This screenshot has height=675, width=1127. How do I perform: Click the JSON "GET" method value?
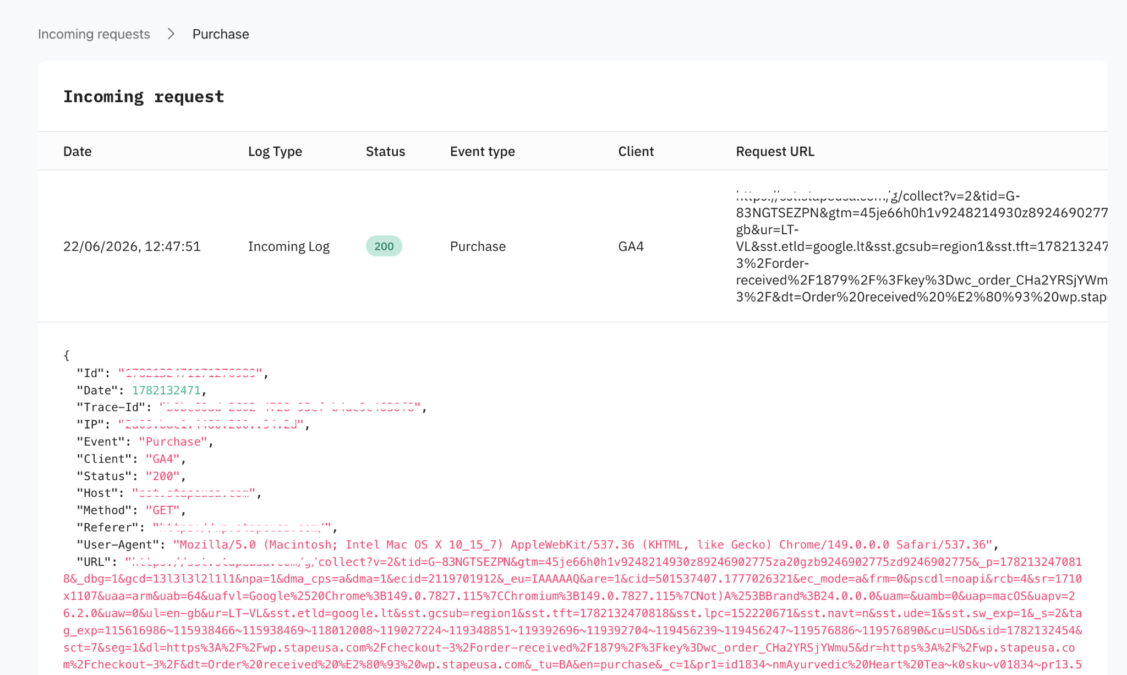pos(163,511)
